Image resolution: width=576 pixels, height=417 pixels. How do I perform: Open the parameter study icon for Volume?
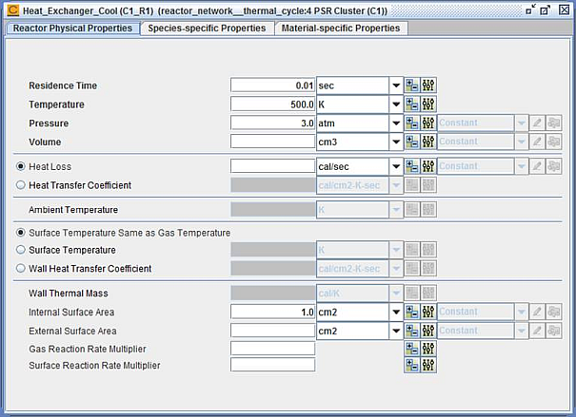pyautogui.click(x=412, y=142)
